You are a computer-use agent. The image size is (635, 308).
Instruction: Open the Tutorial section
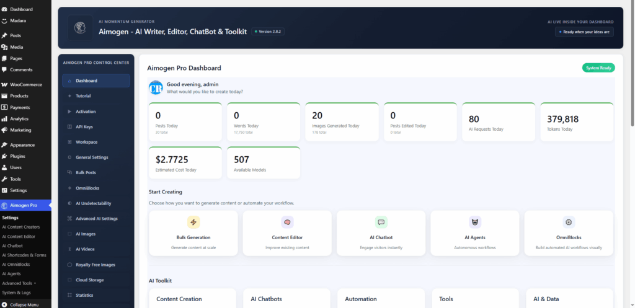point(96,96)
